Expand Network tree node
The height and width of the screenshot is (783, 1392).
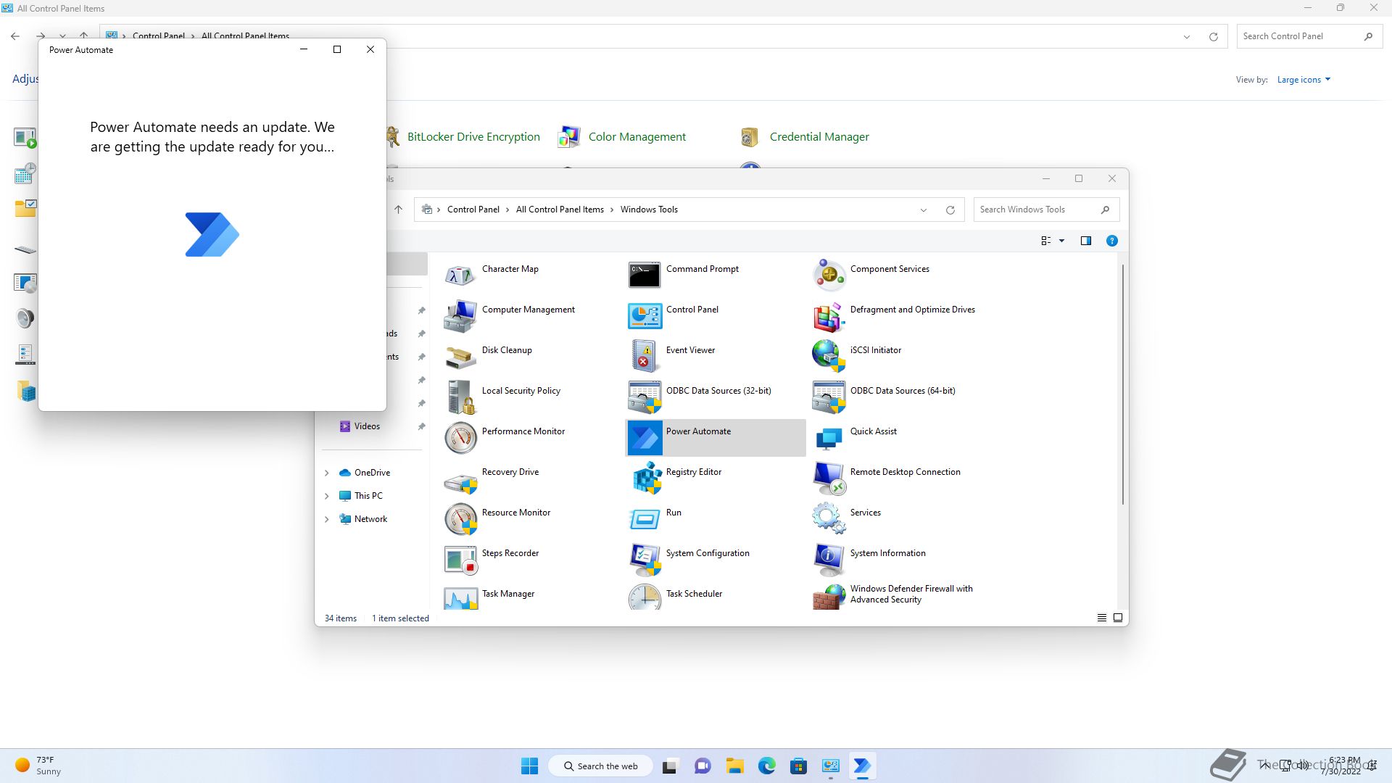pos(326,519)
